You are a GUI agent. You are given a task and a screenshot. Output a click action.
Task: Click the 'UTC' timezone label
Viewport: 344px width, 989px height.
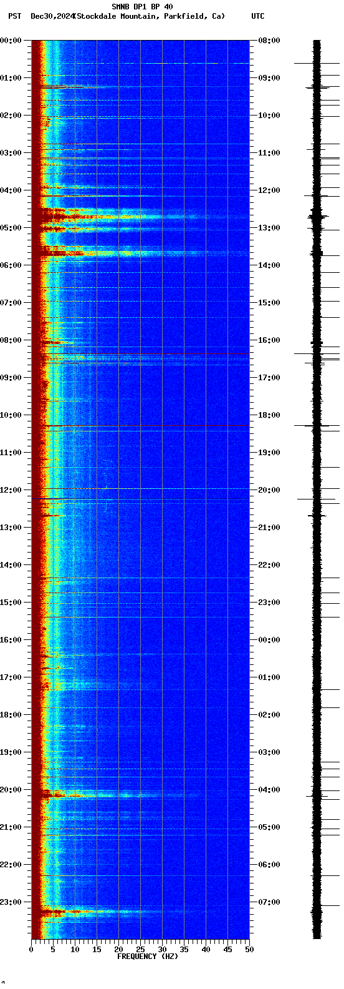coord(258,16)
